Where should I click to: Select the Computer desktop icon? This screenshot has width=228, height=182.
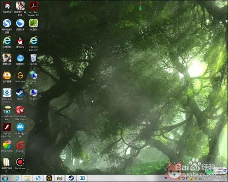pyautogui.click(x=33, y=94)
